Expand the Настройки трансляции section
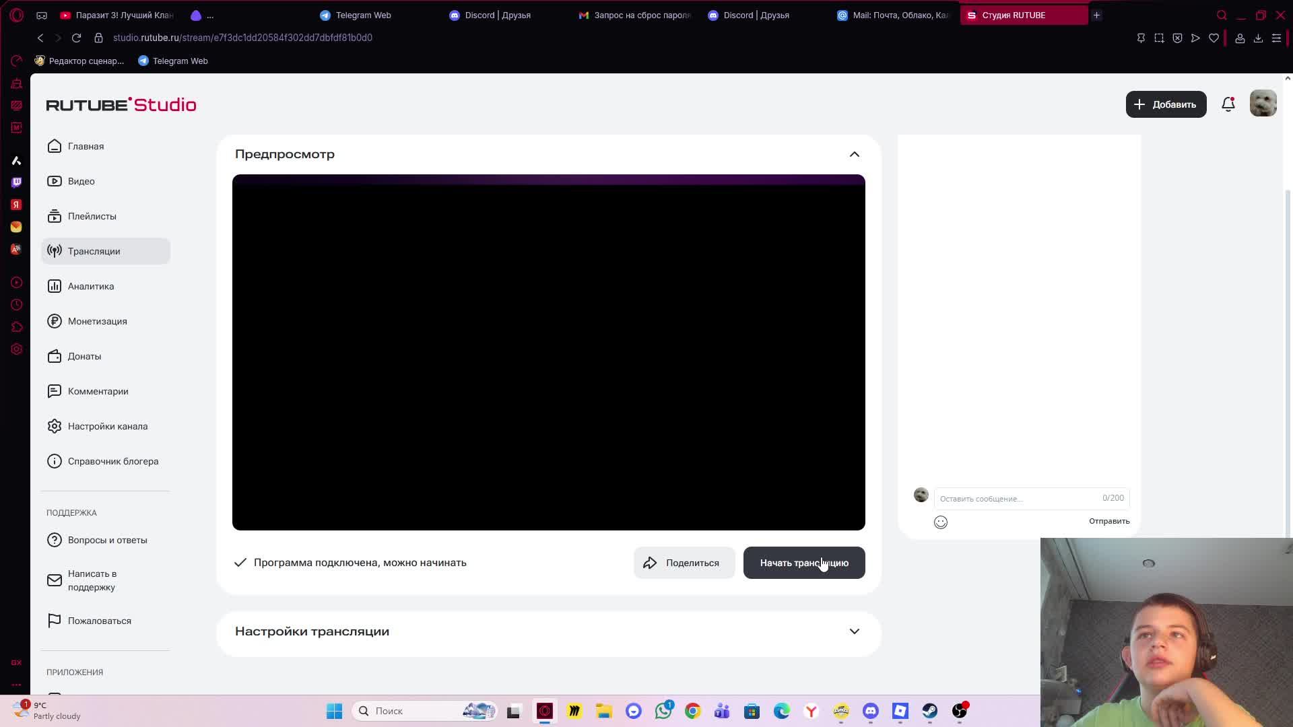Viewport: 1293px width, 727px height. (x=855, y=631)
